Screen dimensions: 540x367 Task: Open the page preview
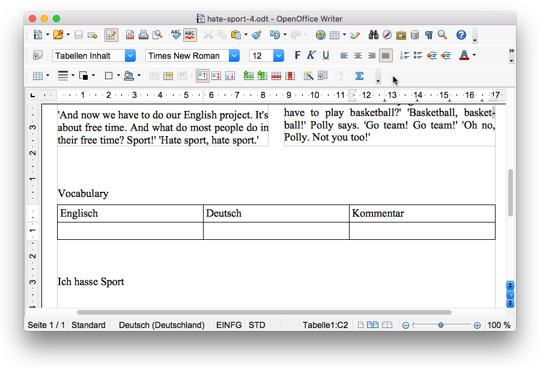click(x=157, y=35)
